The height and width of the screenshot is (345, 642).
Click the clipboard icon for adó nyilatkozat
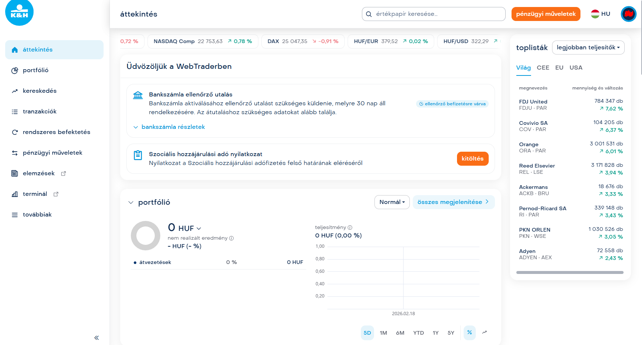tap(138, 155)
